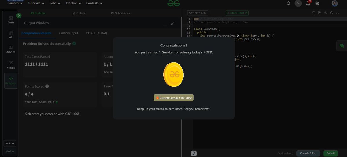Screen dimensions: 347x157
Task: Go to the Next problem button
Action: [10, 151]
